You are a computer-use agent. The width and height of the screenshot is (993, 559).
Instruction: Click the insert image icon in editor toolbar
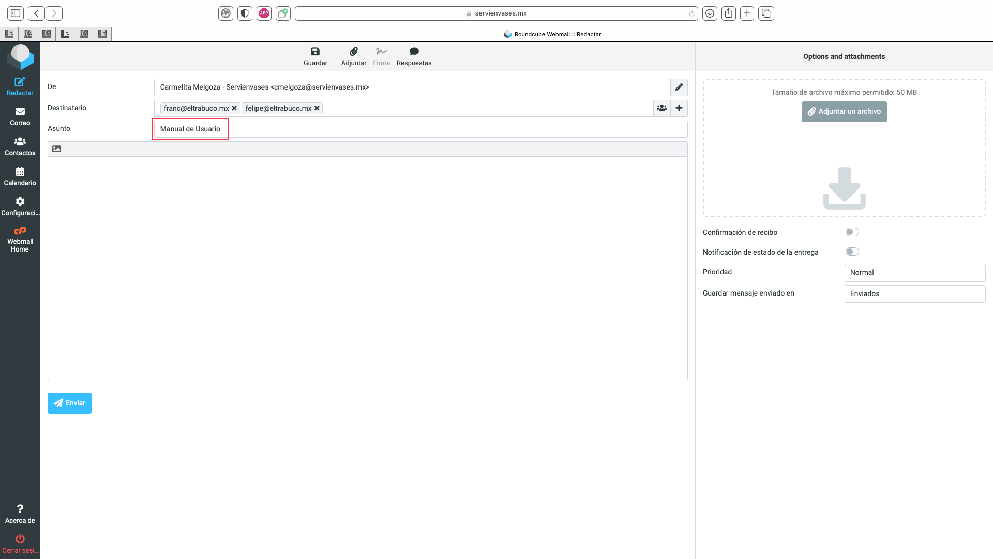pyautogui.click(x=57, y=149)
